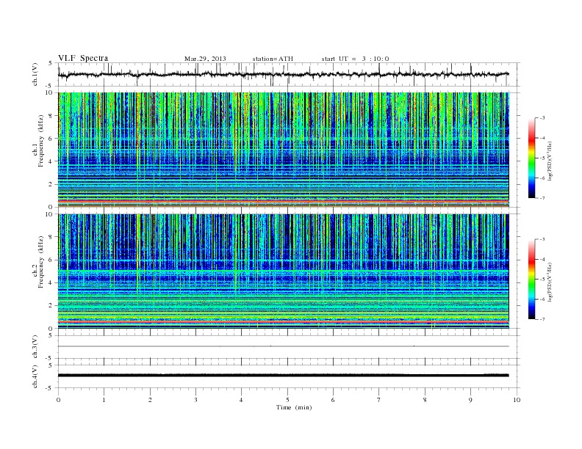Click the 'ch.1(V)' waveform axis label
582x449 pixels.
(x=35, y=75)
